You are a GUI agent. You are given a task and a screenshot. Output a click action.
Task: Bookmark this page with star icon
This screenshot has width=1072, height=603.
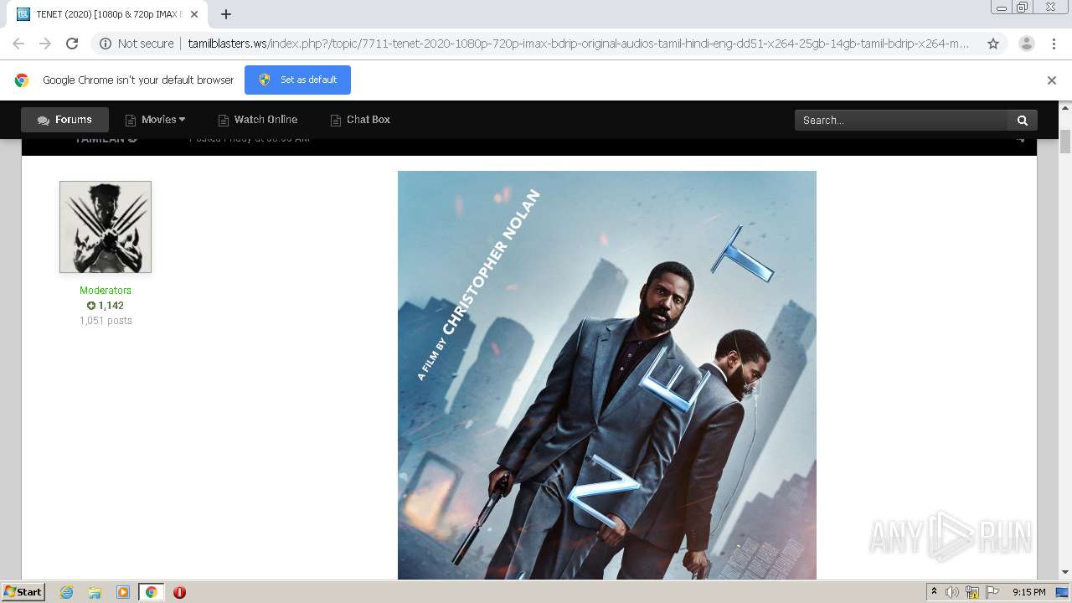(993, 44)
